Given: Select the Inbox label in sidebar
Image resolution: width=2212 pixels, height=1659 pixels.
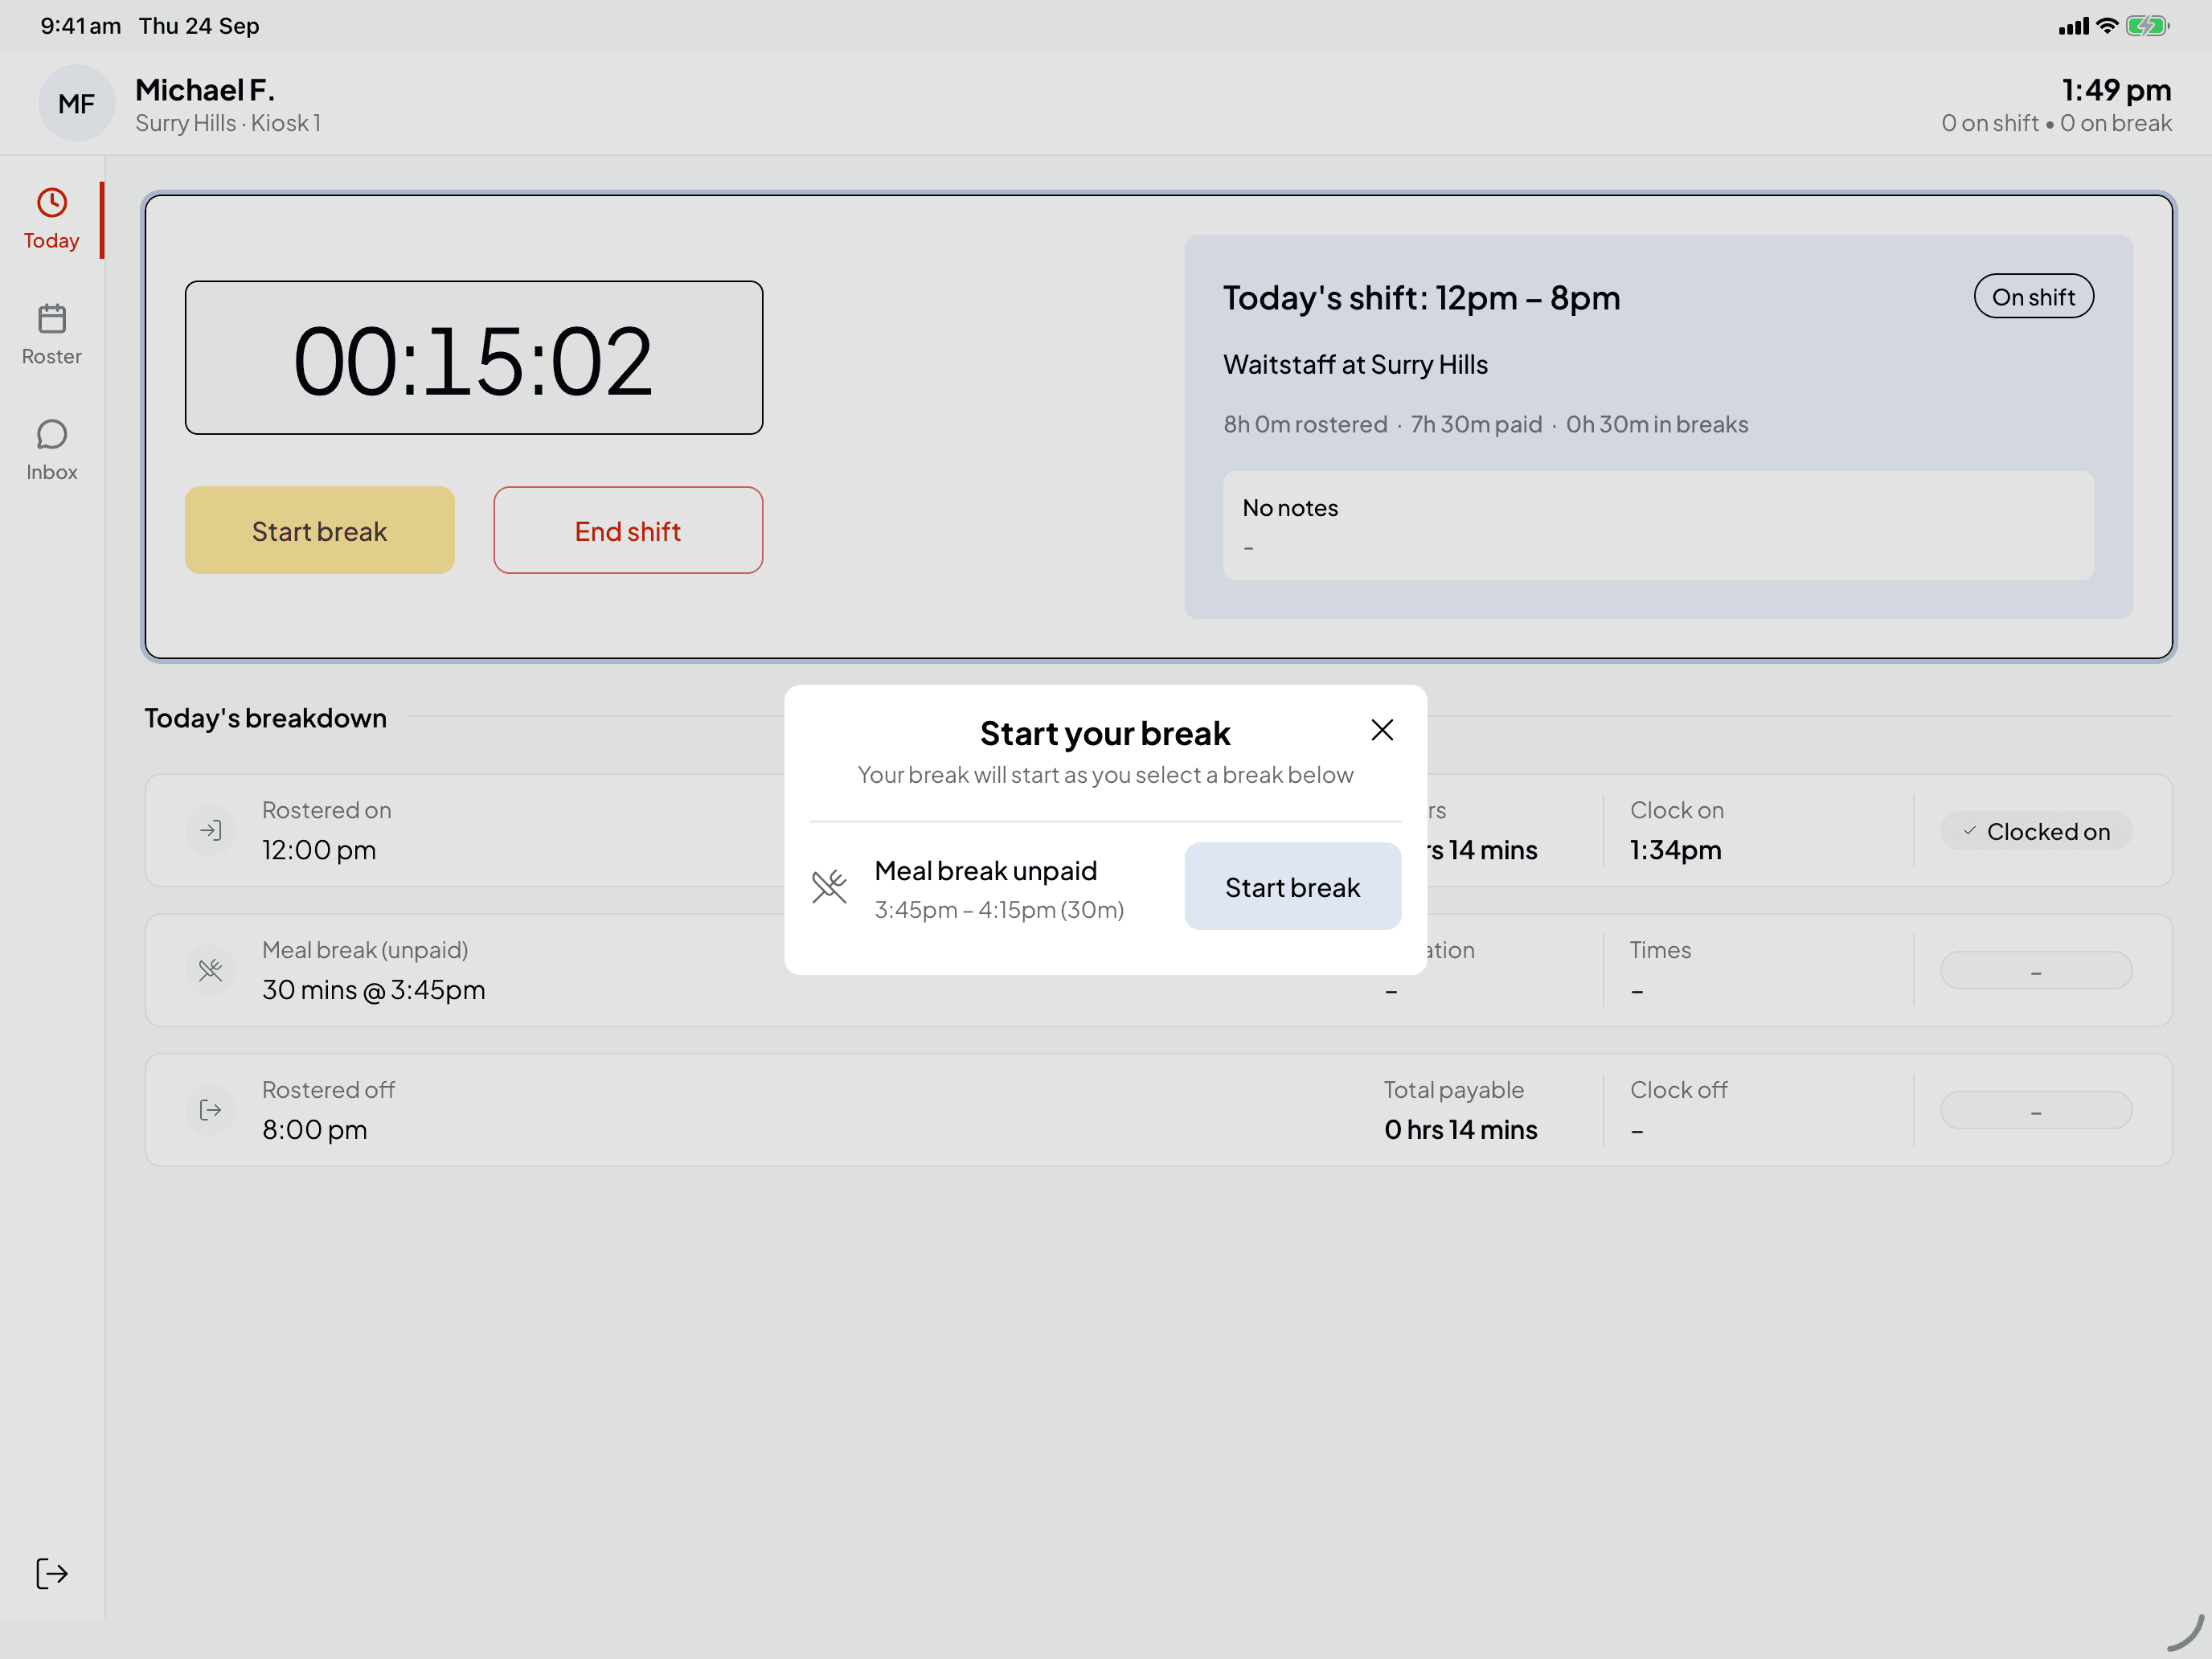Looking at the screenshot, I should tap(52, 472).
